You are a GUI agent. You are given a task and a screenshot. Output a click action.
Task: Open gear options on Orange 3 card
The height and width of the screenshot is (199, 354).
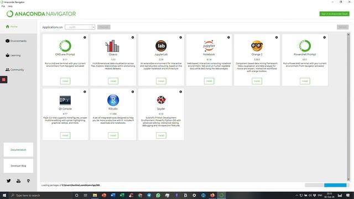click(x=277, y=38)
